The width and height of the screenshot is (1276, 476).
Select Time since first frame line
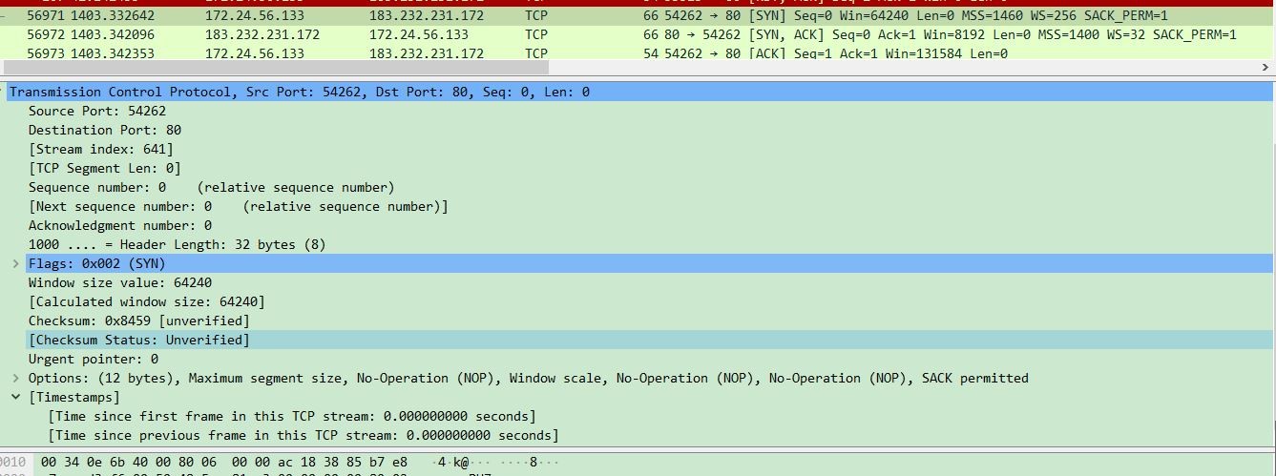pyautogui.click(x=291, y=416)
